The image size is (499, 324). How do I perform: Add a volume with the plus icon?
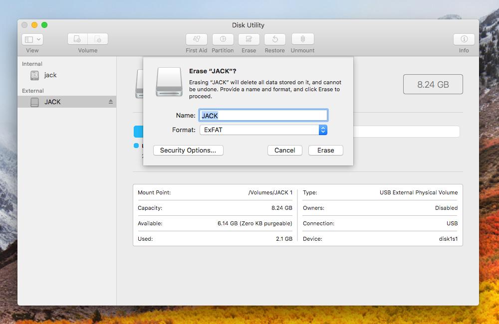click(x=76, y=39)
